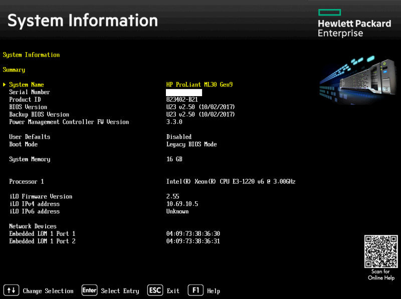This screenshot has height=299, width=401.
Task: Click the QR code for online help
Action: [381, 251]
